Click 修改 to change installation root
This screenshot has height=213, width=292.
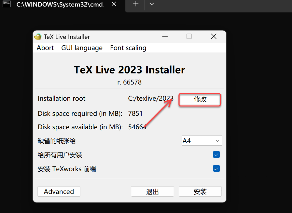click(200, 99)
